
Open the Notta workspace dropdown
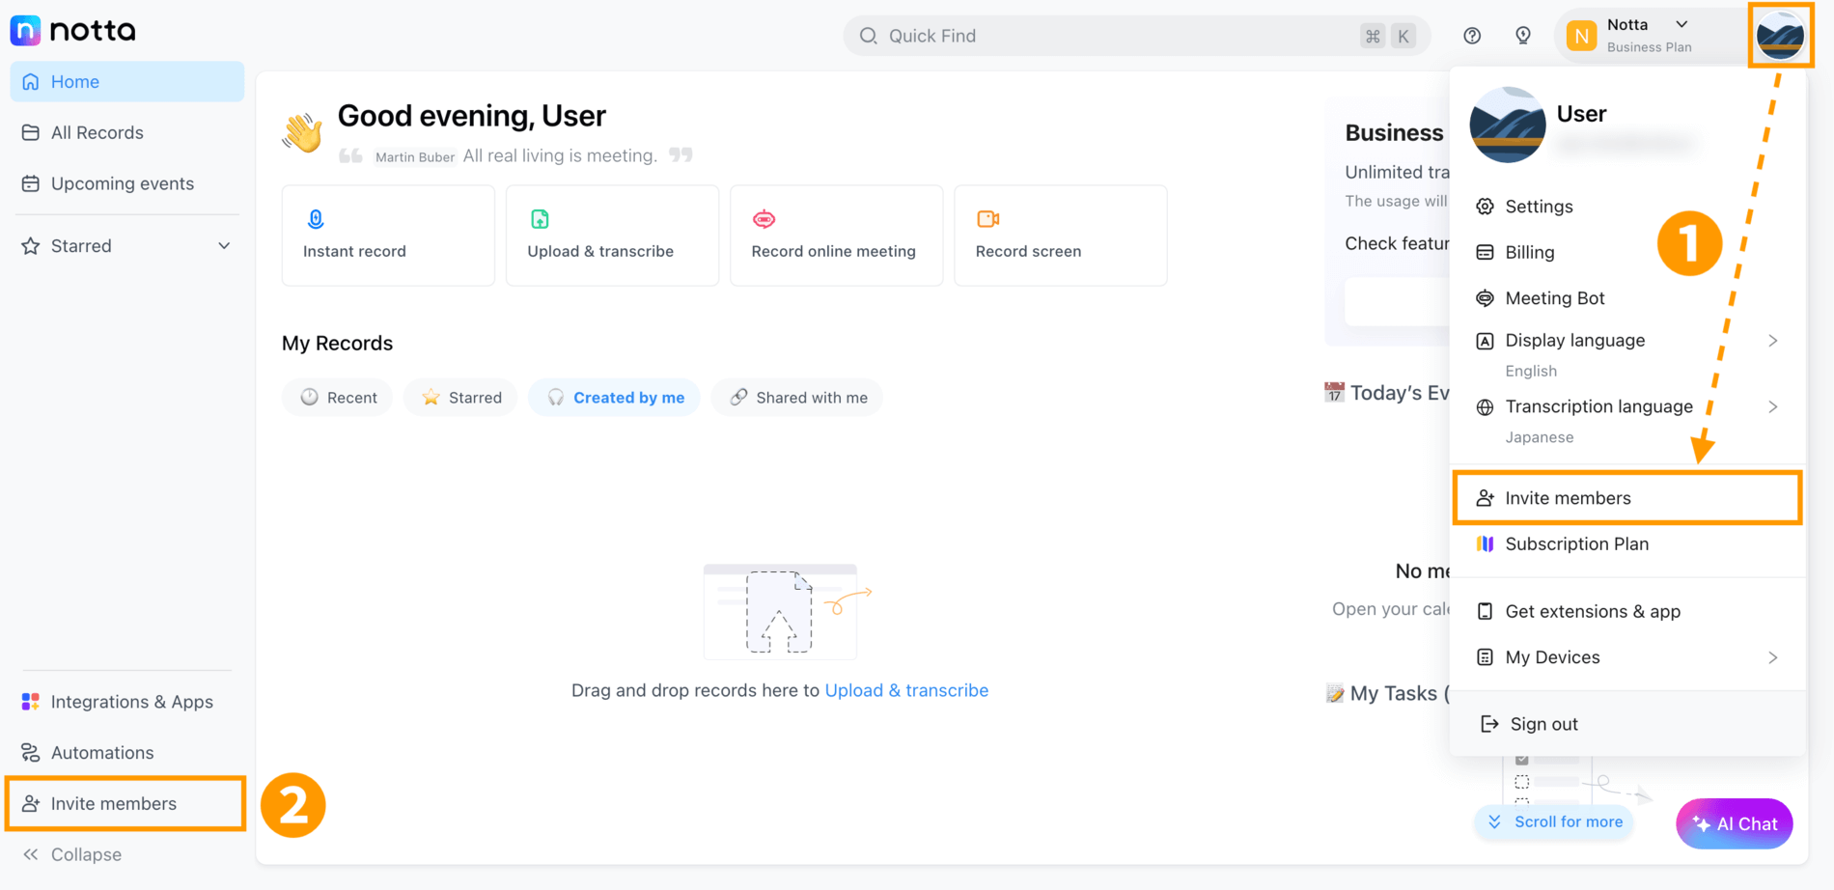(1651, 36)
